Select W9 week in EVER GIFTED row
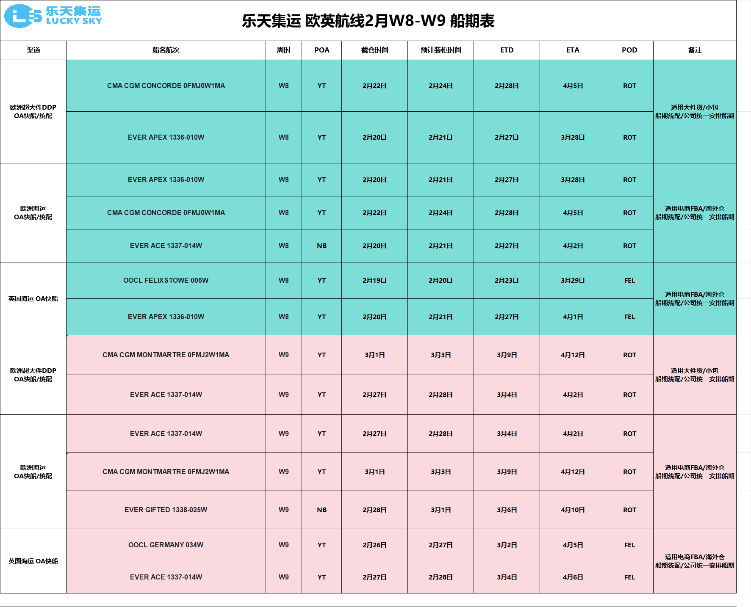This screenshot has width=751, height=607. click(x=284, y=510)
